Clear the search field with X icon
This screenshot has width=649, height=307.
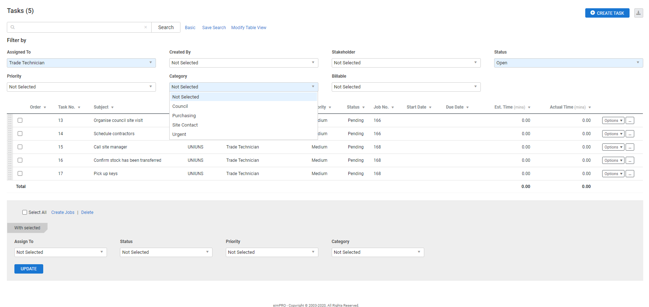146,27
